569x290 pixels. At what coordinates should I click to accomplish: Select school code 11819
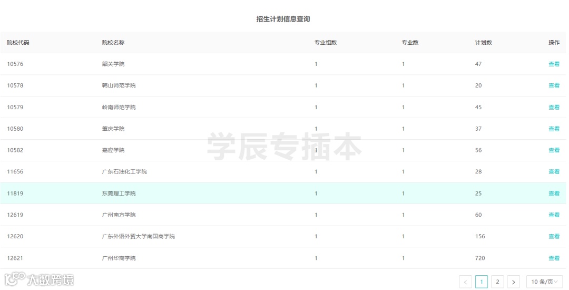pos(15,193)
